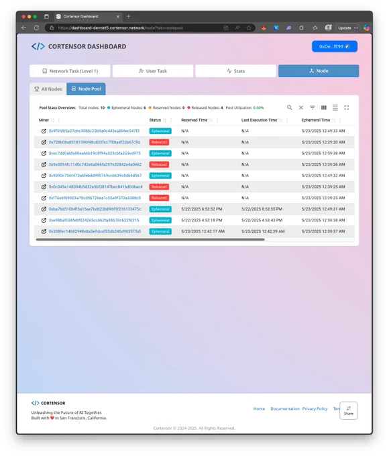This screenshot has width=389, height=456.
Task: Open the table filter funnel icon
Action: pos(312,107)
